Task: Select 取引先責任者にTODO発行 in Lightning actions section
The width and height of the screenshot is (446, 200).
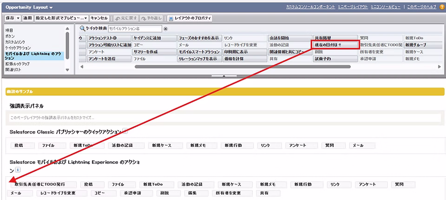Action: [44, 184]
